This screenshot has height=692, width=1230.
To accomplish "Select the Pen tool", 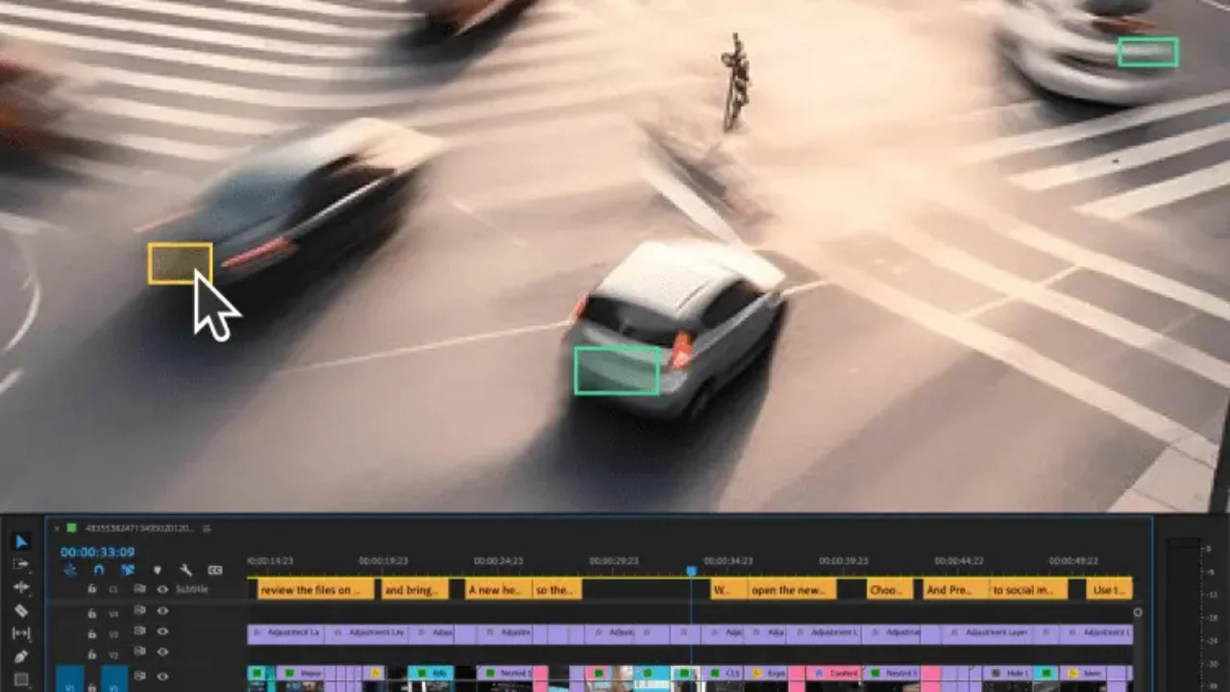I will pyautogui.click(x=21, y=656).
